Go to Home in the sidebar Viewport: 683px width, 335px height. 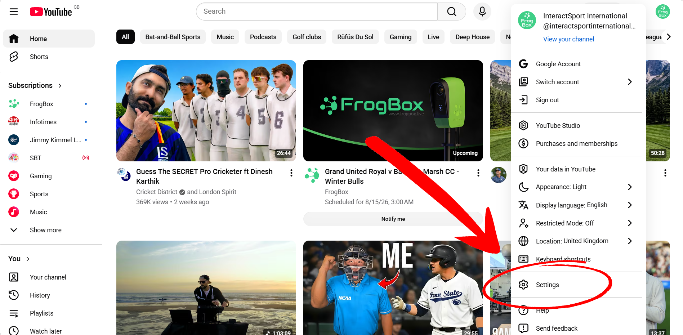point(49,39)
